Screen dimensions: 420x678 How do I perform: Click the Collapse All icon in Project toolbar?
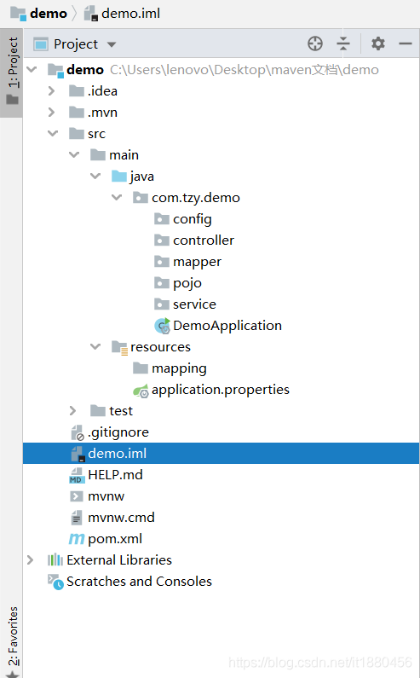coord(343,43)
